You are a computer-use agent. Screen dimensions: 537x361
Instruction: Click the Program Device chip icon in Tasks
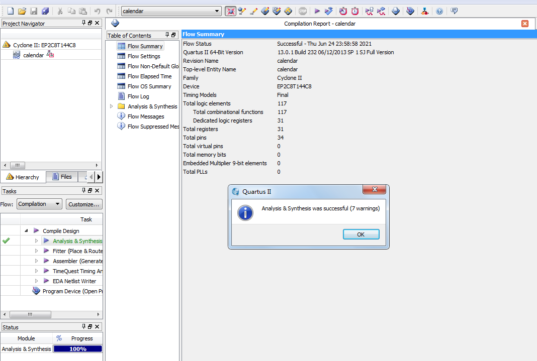pos(36,291)
